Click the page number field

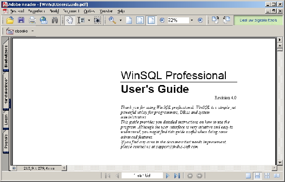(x=142, y=176)
